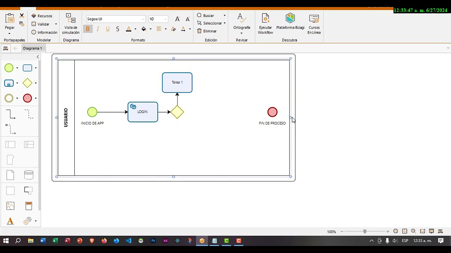451x253 pixels.
Task: Select the Gateway diamond shape in palette
Action: (x=27, y=83)
